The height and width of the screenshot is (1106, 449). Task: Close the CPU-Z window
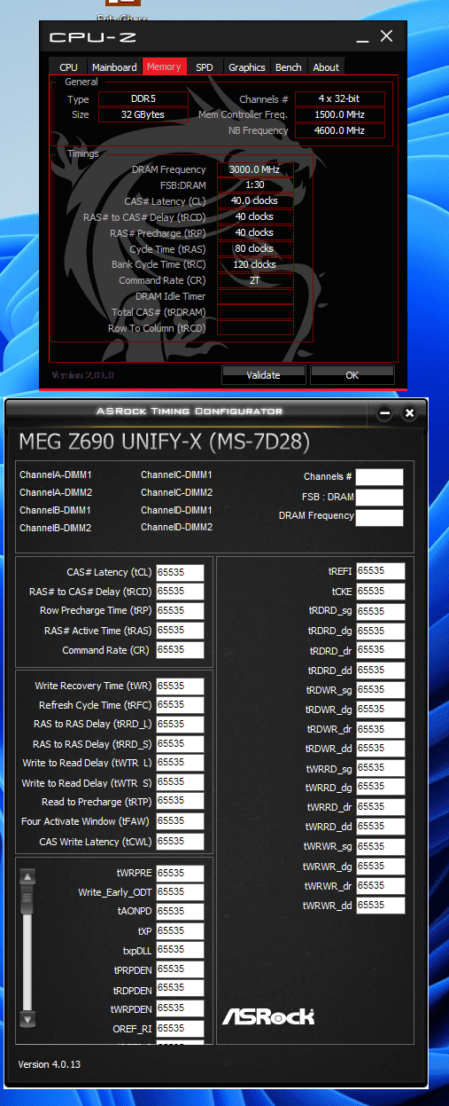386,36
